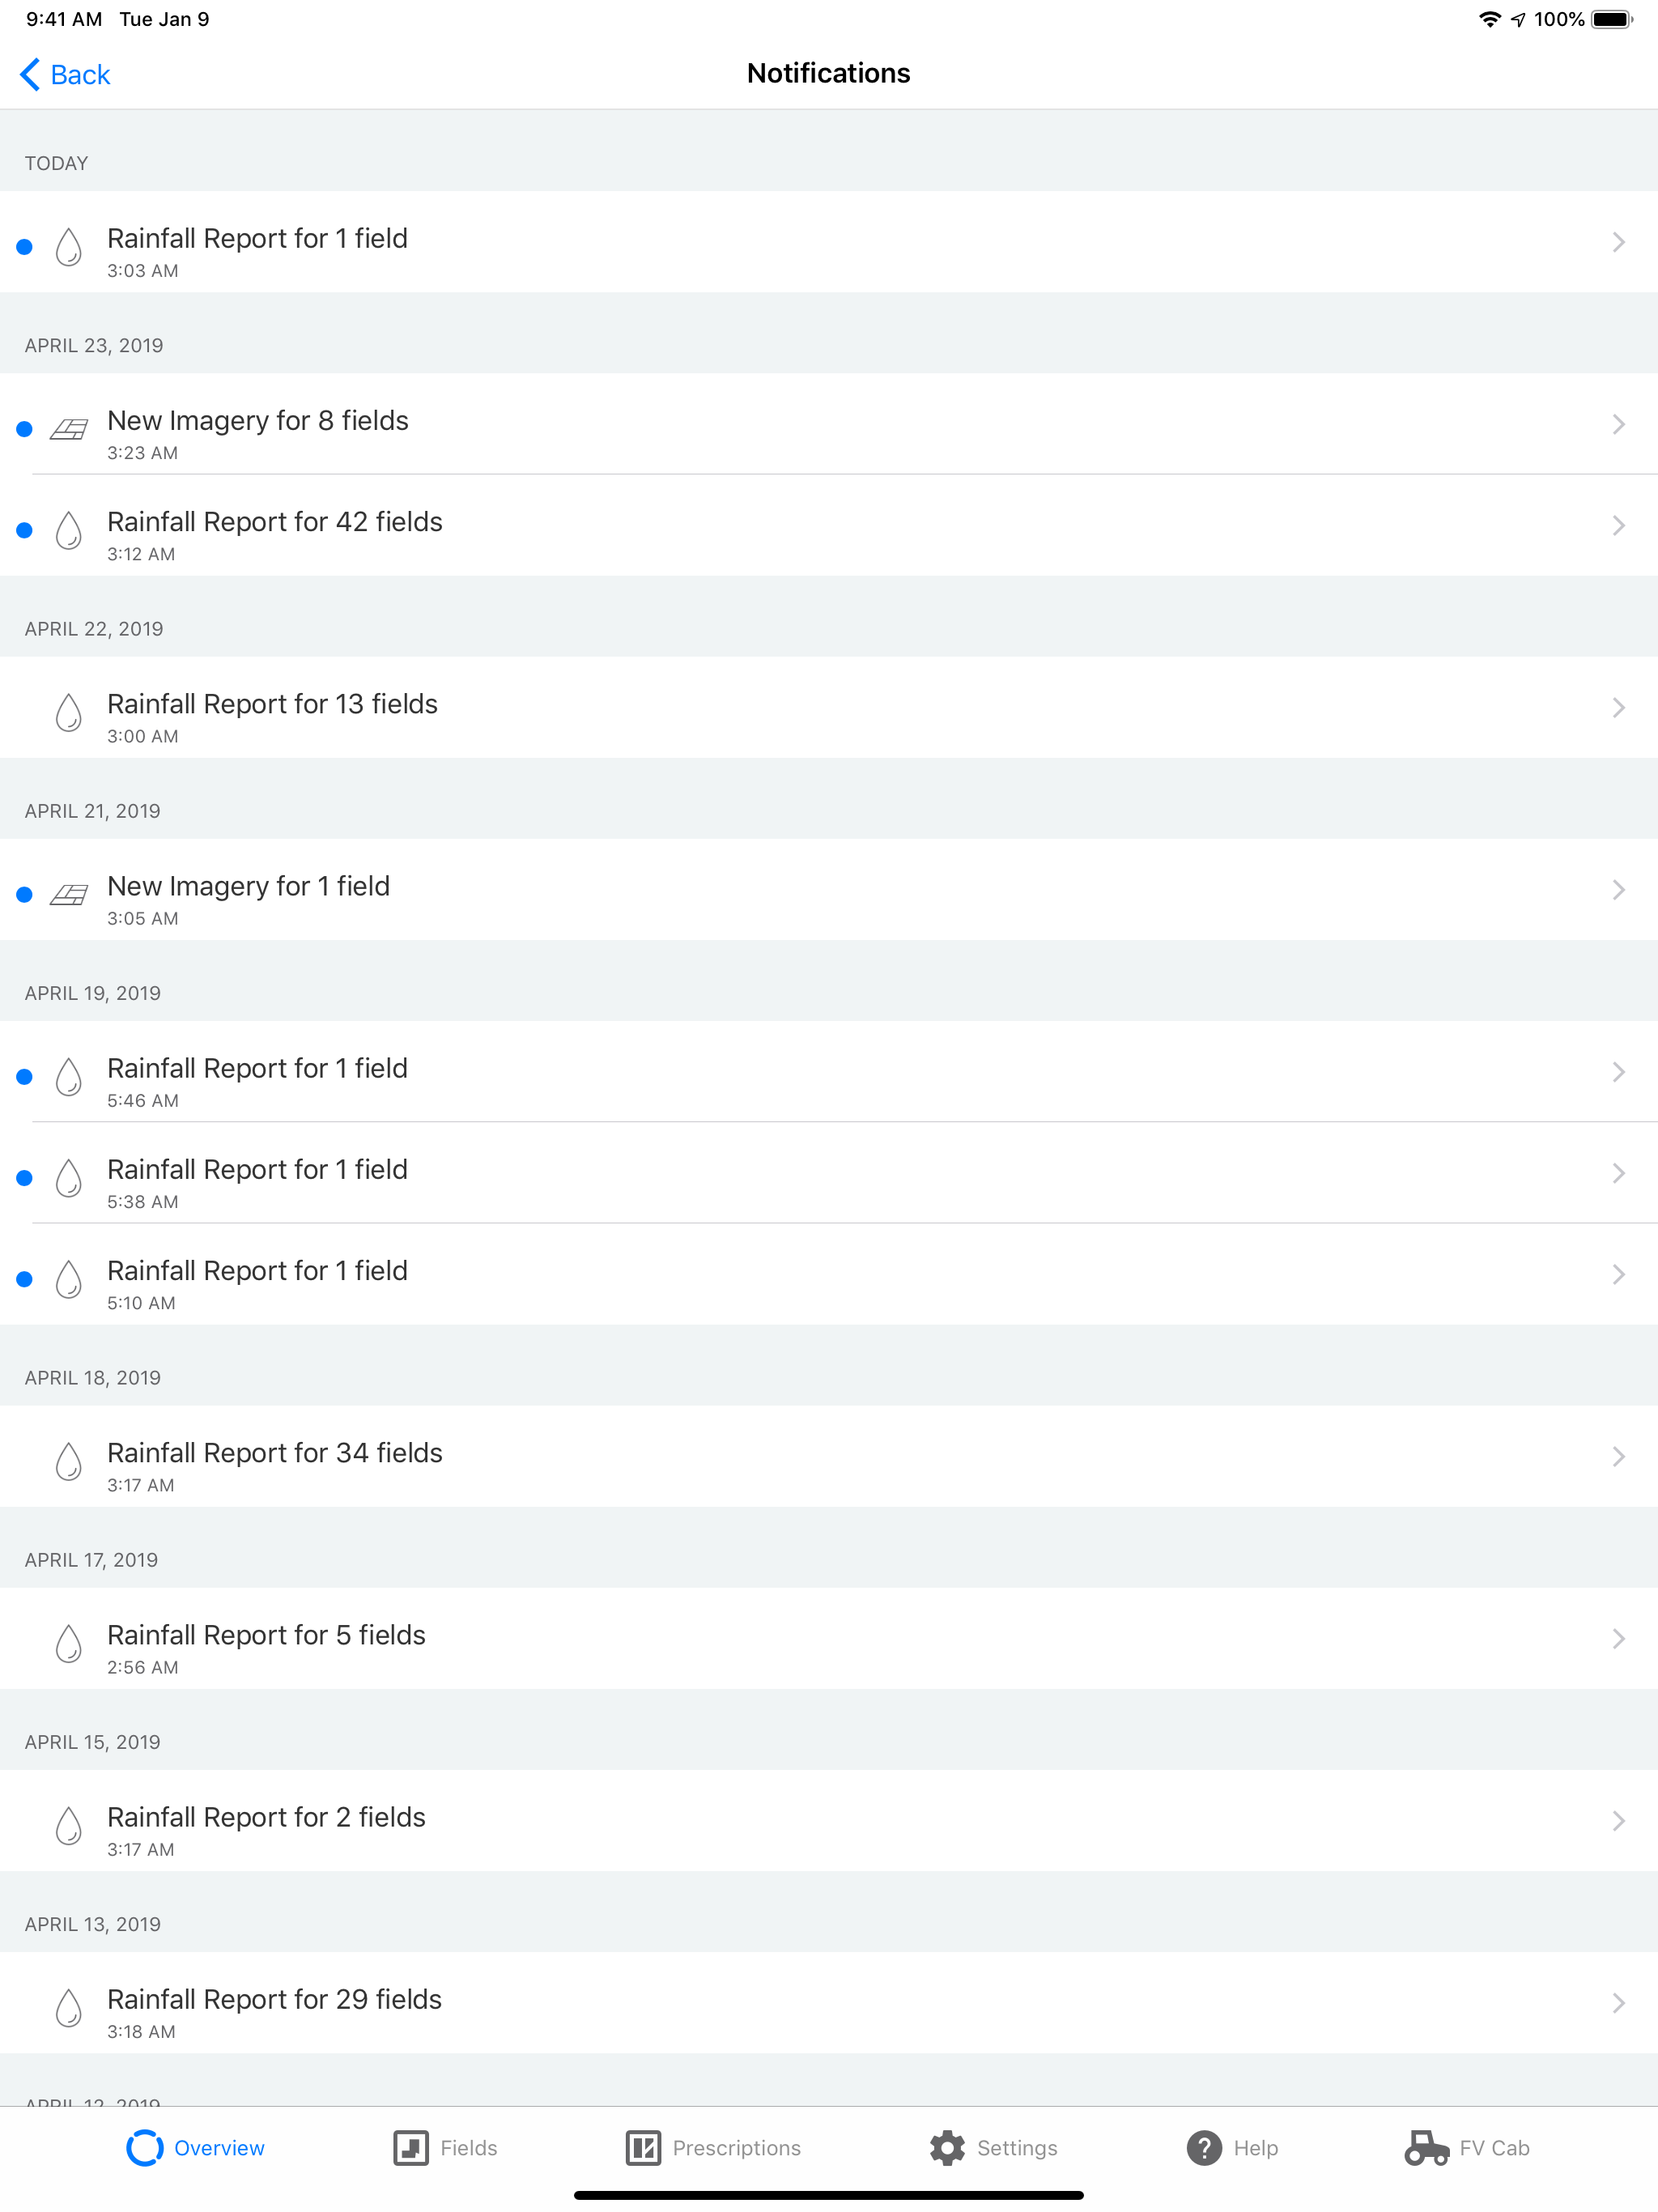This screenshot has height=2212, width=1658.
Task: Open Rainfall Report for 5 fields
Action: (266, 1636)
